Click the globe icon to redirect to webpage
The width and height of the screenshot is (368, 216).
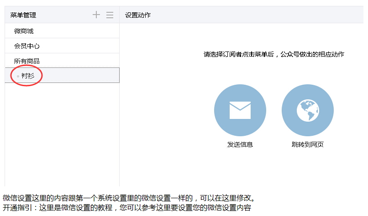tap(307, 110)
